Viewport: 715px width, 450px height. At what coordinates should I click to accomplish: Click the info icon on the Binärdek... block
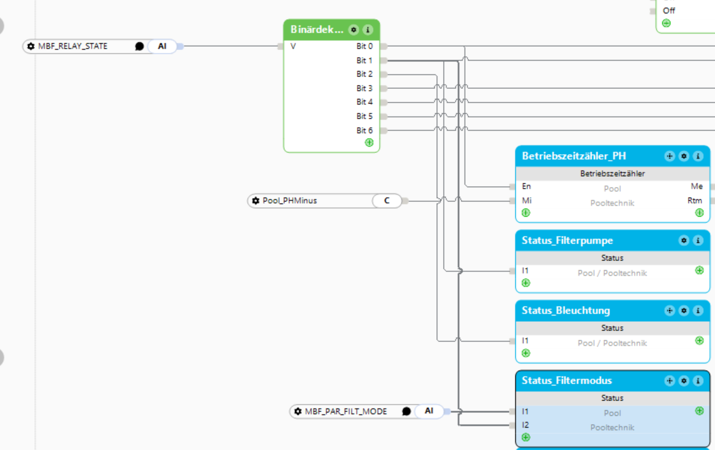click(x=368, y=29)
